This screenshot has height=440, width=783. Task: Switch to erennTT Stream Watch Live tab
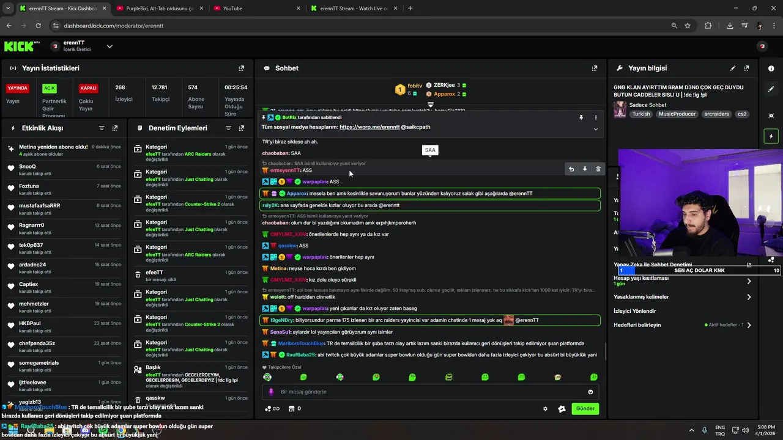pos(353,9)
